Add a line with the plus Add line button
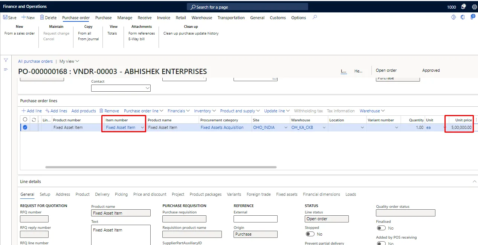The width and height of the screenshot is (478, 245). coord(32,111)
